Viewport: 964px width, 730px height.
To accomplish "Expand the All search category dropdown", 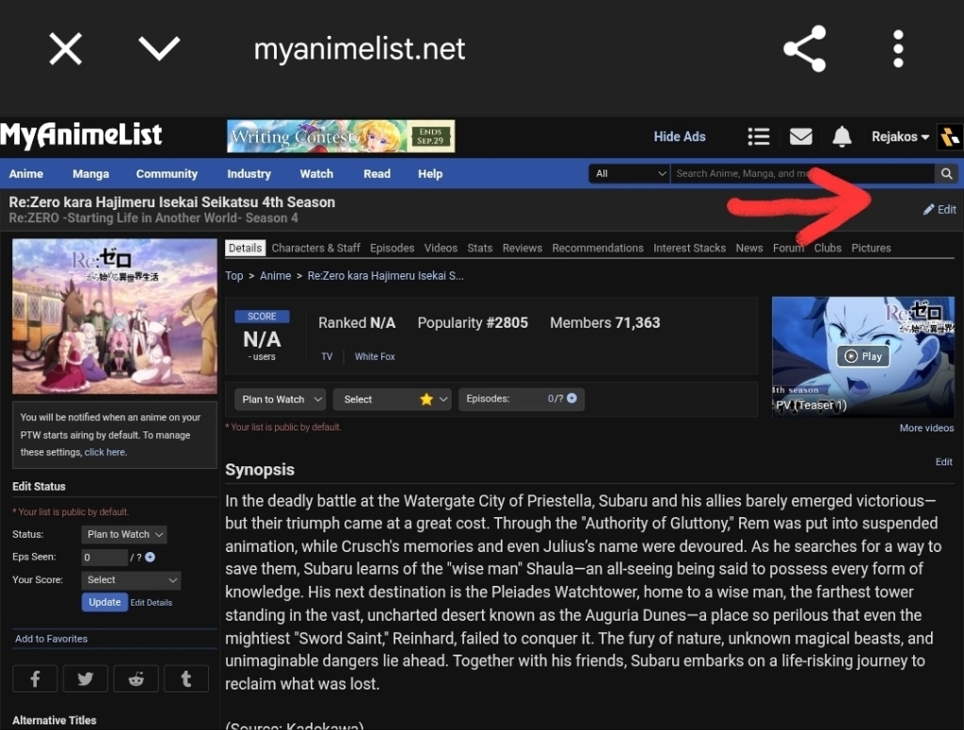I will (x=629, y=173).
